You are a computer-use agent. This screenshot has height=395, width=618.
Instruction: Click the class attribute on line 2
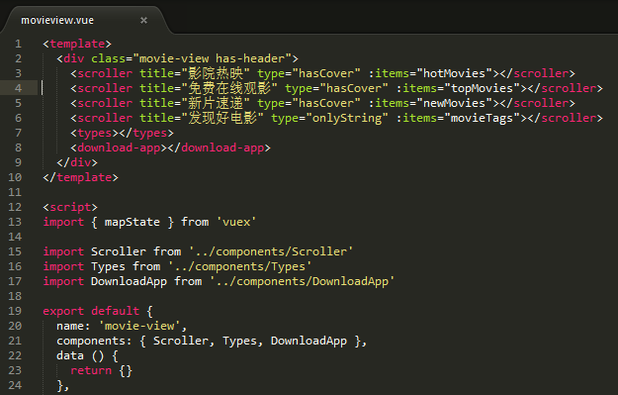pyautogui.click(x=108, y=58)
